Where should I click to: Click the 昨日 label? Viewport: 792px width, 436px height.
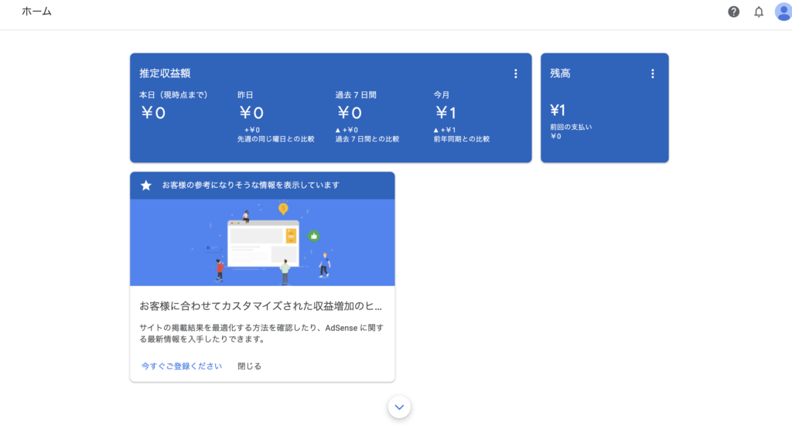point(245,95)
